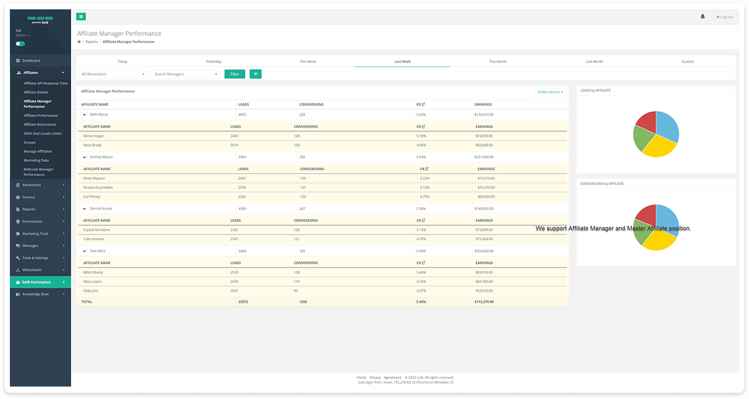This screenshot has height=399, width=749.
Task: Sort main table by CR icon
Action: [424, 104]
